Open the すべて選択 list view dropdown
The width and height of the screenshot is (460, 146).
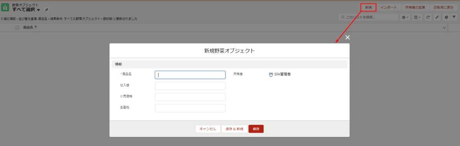(38, 10)
